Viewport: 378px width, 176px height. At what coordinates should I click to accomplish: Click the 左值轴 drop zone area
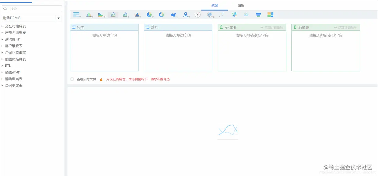point(252,51)
